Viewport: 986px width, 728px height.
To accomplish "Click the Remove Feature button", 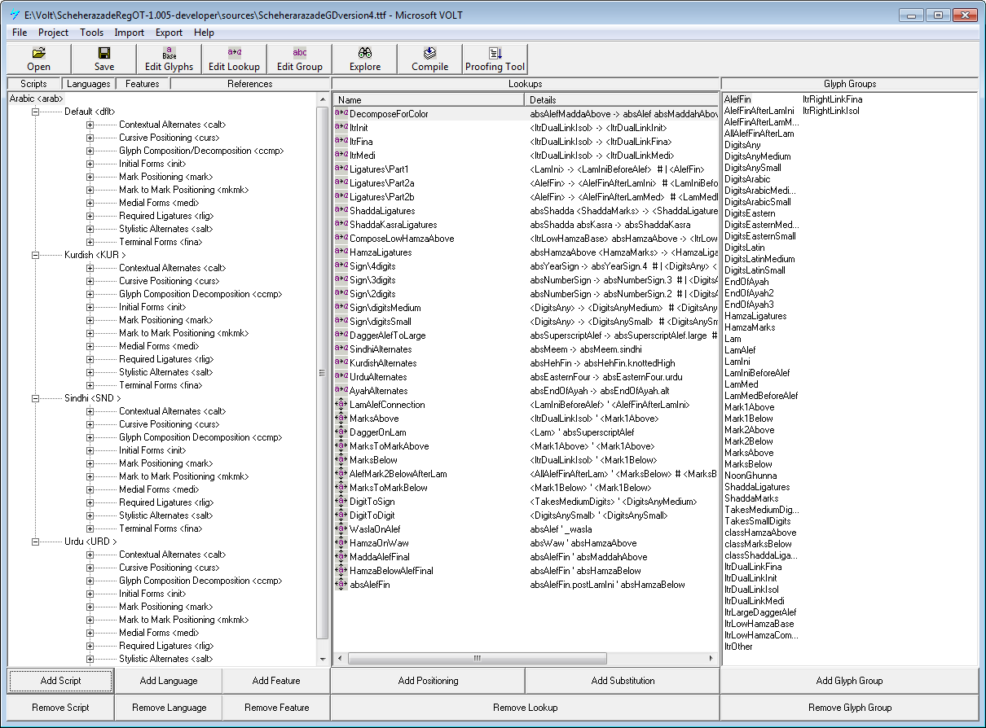I will (276, 708).
